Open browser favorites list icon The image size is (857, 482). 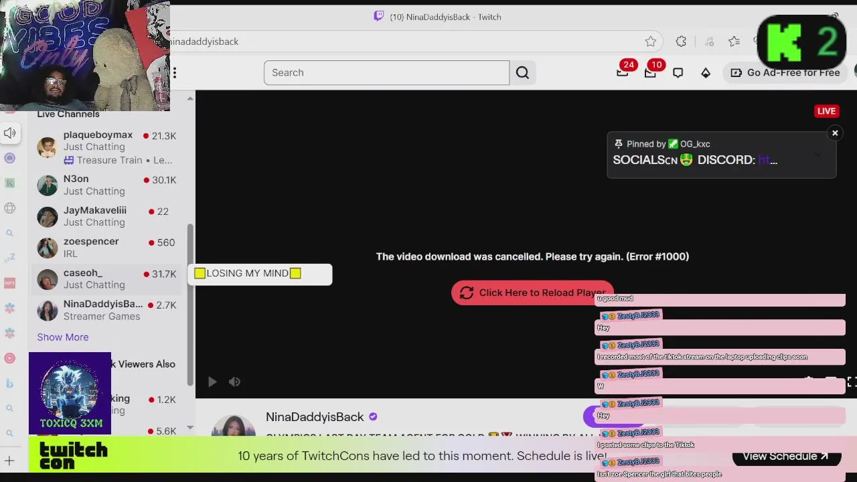tap(734, 42)
